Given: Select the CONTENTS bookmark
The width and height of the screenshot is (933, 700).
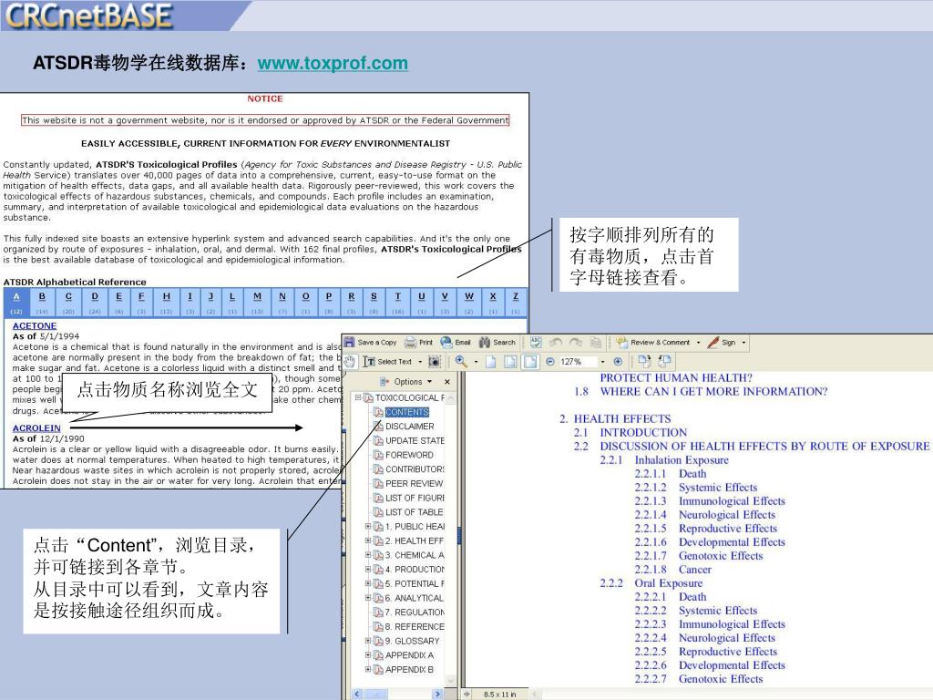Looking at the screenshot, I should (x=407, y=412).
